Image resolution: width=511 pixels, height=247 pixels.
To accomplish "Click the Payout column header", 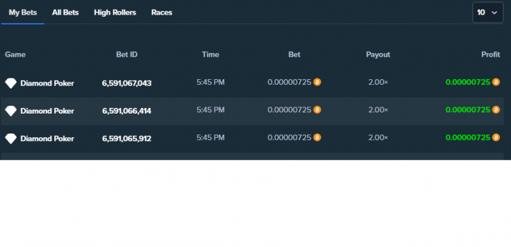I will (378, 55).
